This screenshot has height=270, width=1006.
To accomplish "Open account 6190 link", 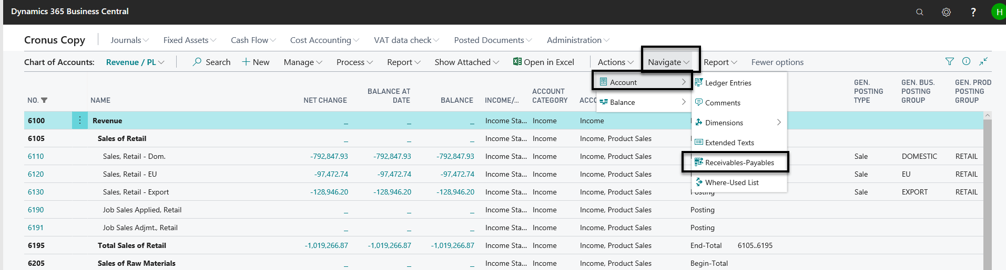I will [36, 210].
